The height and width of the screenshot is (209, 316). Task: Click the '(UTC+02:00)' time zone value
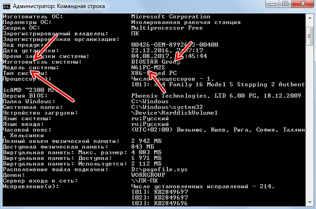click(x=152, y=130)
